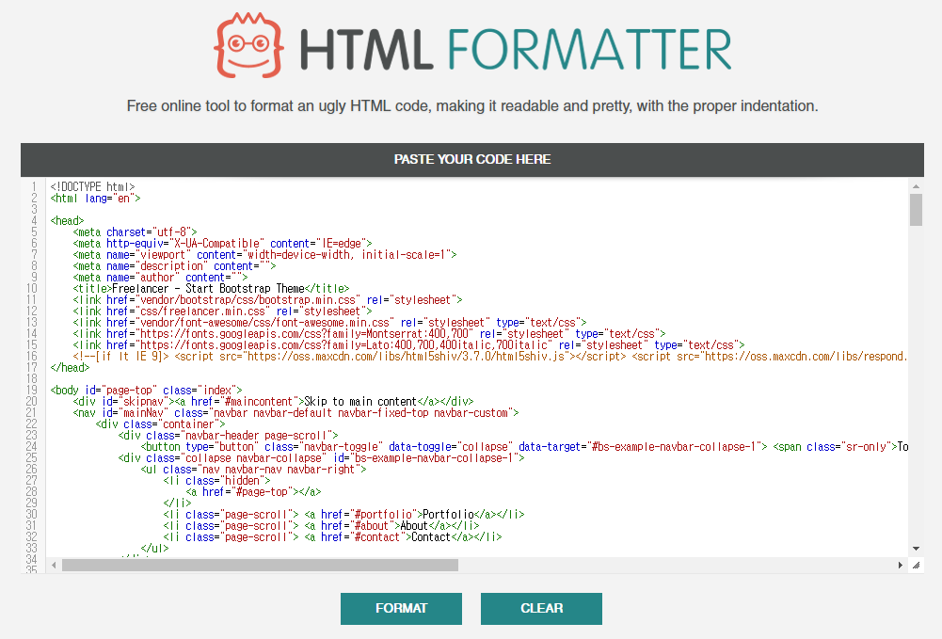Click the FORMAT button
This screenshot has width=942, height=639.
coord(401,608)
